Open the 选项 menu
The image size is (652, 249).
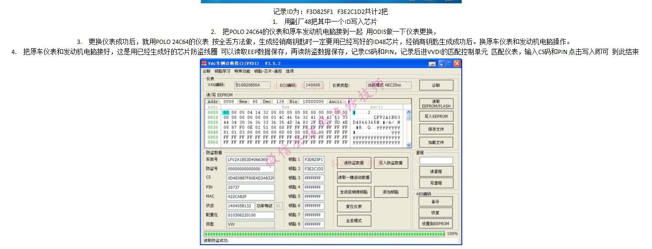point(290,71)
